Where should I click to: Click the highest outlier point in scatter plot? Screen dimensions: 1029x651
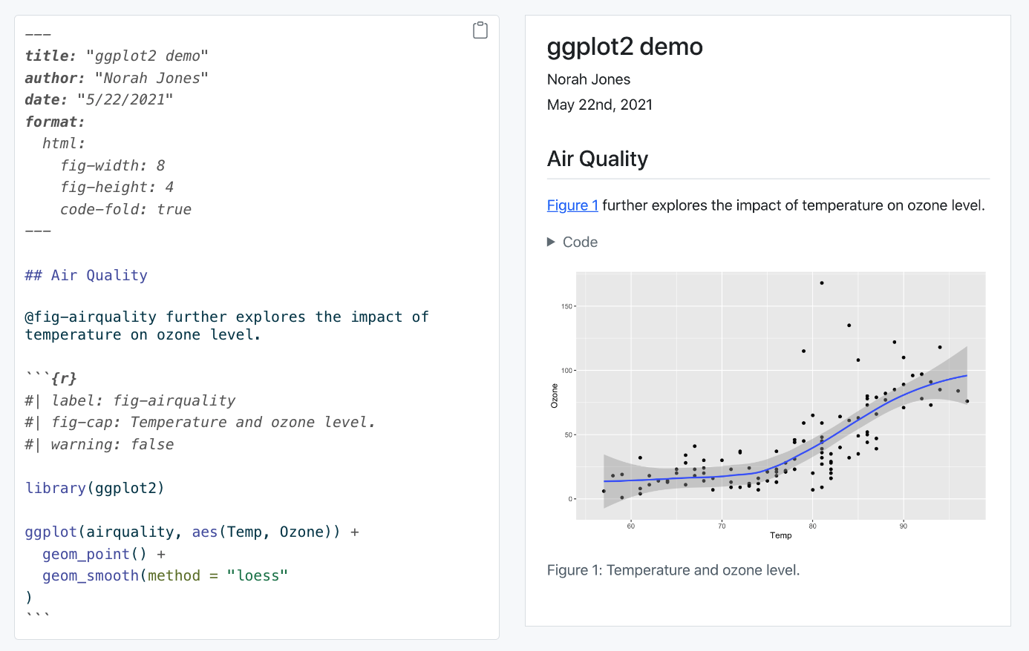click(x=822, y=283)
